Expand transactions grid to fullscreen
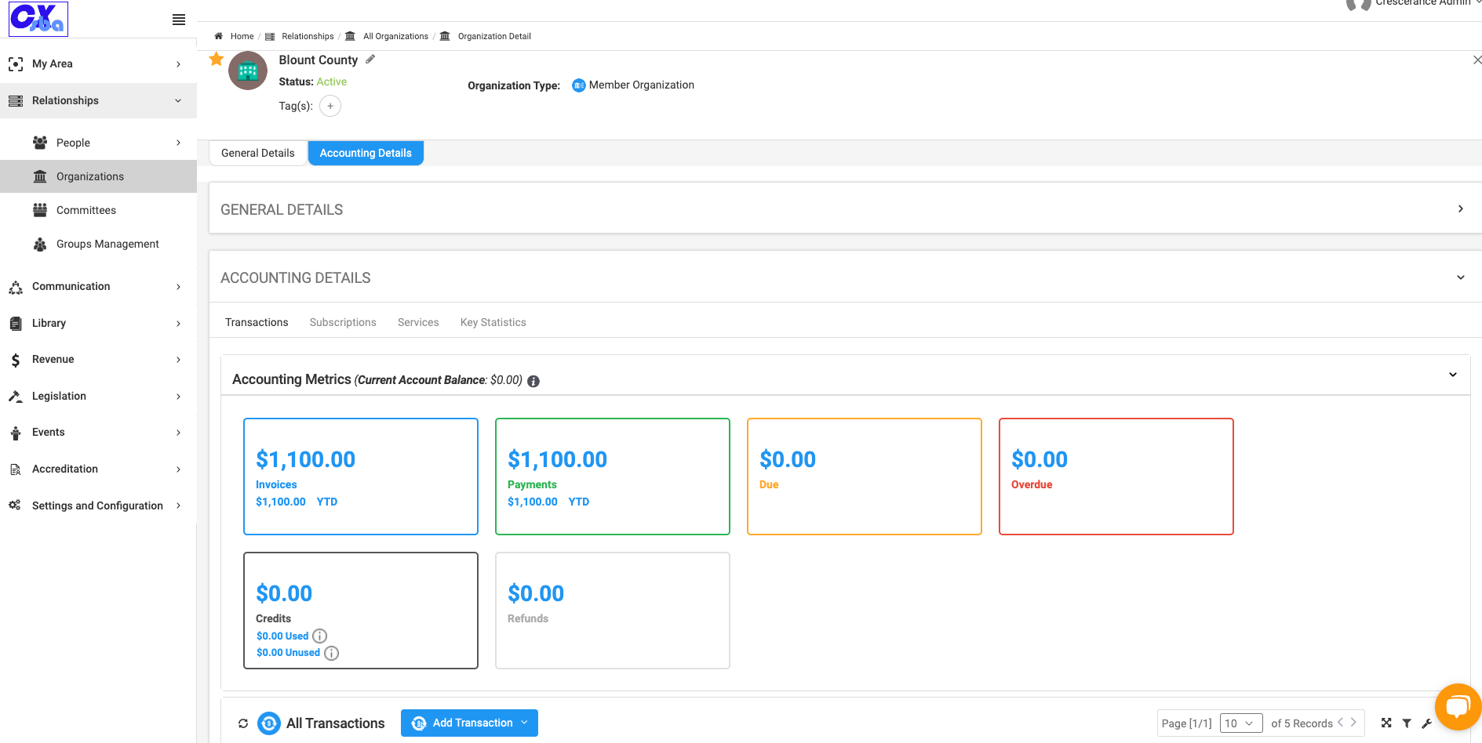Viewport: 1482px width, 743px height. point(1386,723)
